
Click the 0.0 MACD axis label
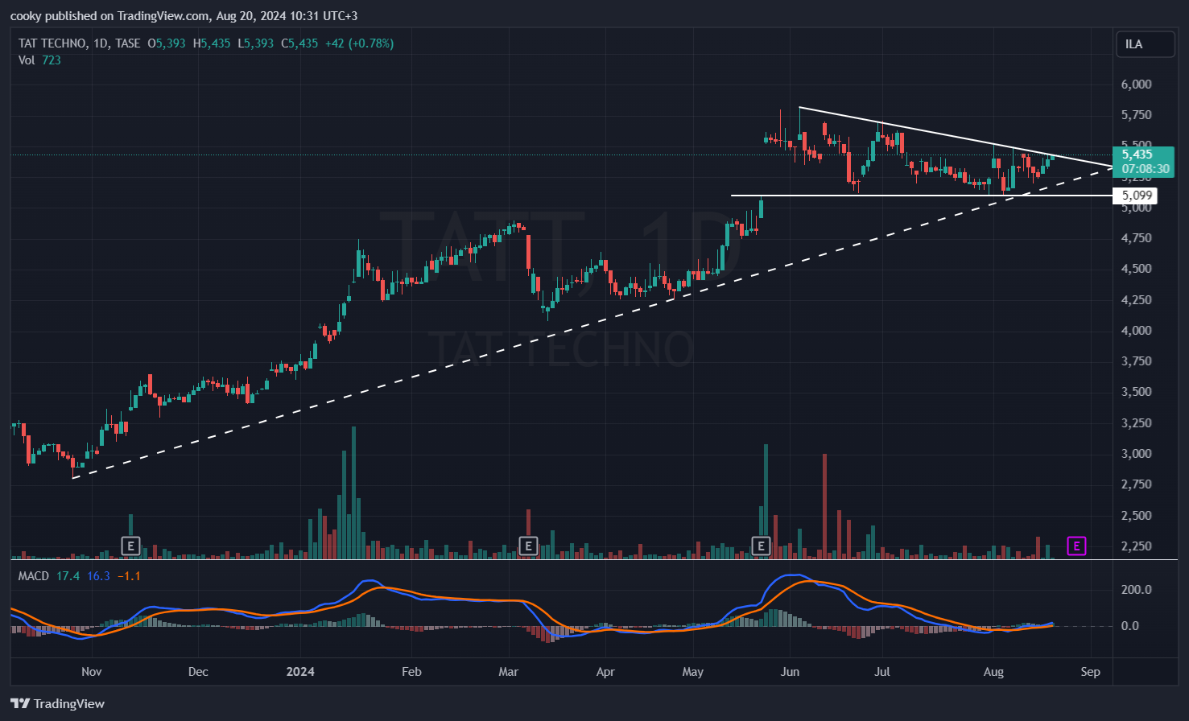coord(1130,626)
